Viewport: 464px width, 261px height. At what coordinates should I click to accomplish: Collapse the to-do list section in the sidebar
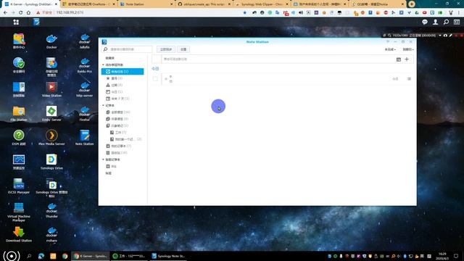(x=103, y=65)
